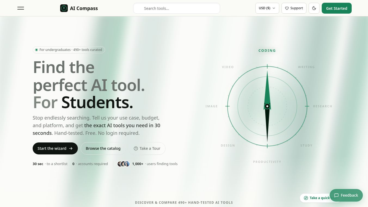
Task: Open the AI Compass home link text
Action: click(84, 8)
